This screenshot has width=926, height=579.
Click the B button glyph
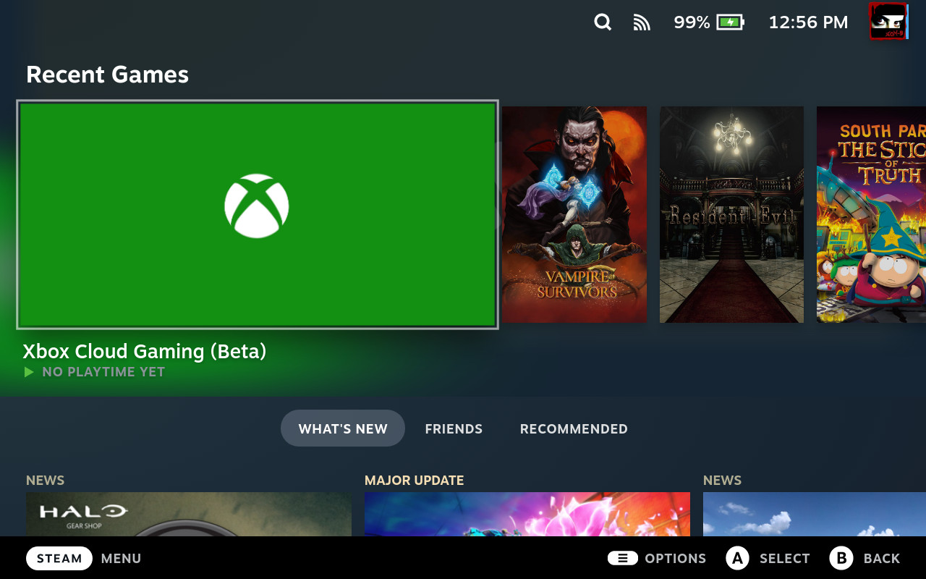pos(841,558)
